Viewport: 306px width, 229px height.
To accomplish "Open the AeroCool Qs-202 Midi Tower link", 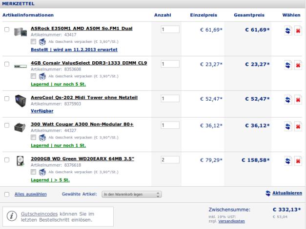I will [84, 97].
